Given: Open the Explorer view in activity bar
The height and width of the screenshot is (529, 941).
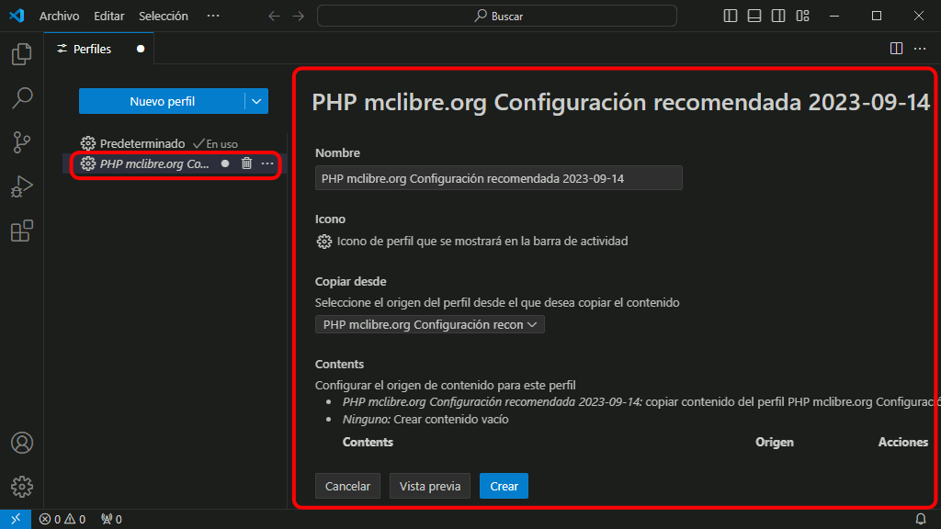Looking at the screenshot, I should pyautogui.click(x=22, y=54).
